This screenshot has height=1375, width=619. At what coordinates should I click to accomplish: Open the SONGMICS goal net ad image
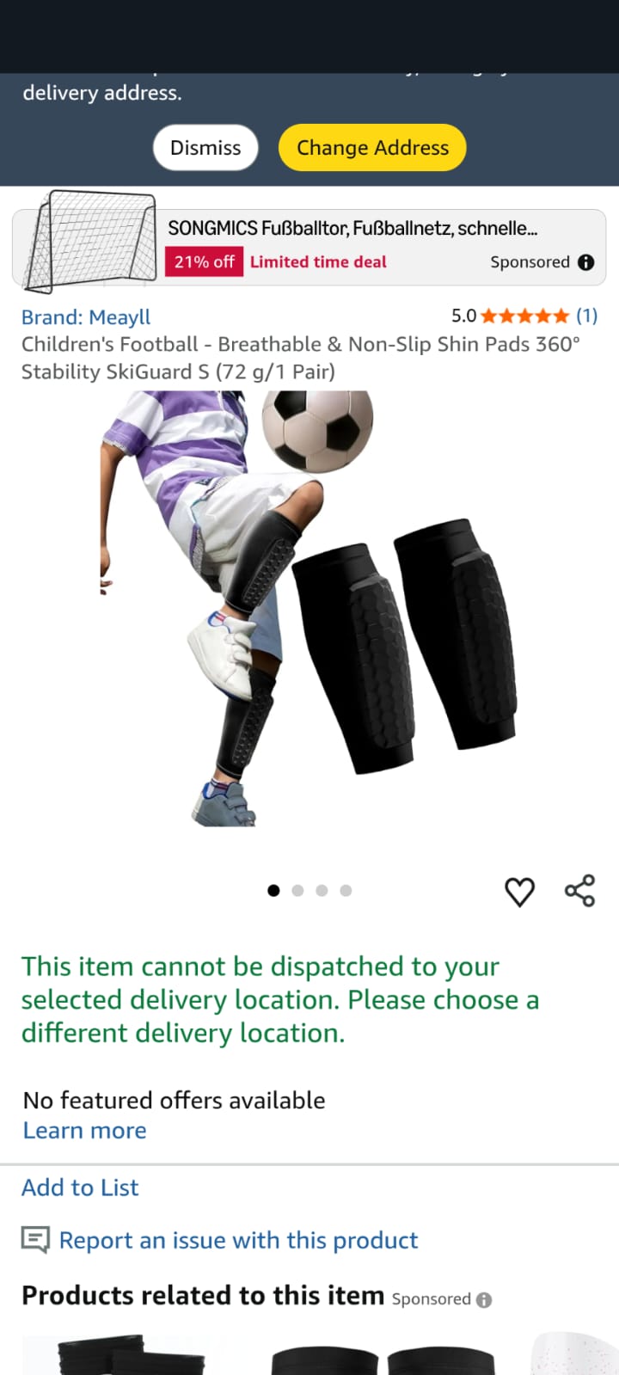tap(89, 243)
